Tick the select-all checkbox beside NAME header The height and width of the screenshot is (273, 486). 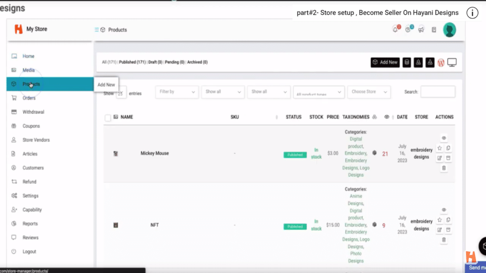(x=108, y=118)
